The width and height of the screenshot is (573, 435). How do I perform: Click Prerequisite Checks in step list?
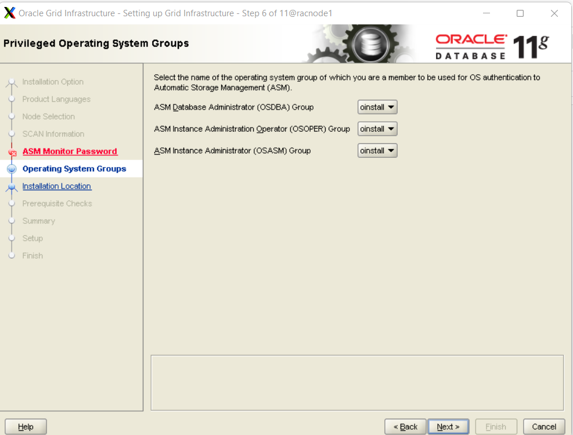[57, 204]
